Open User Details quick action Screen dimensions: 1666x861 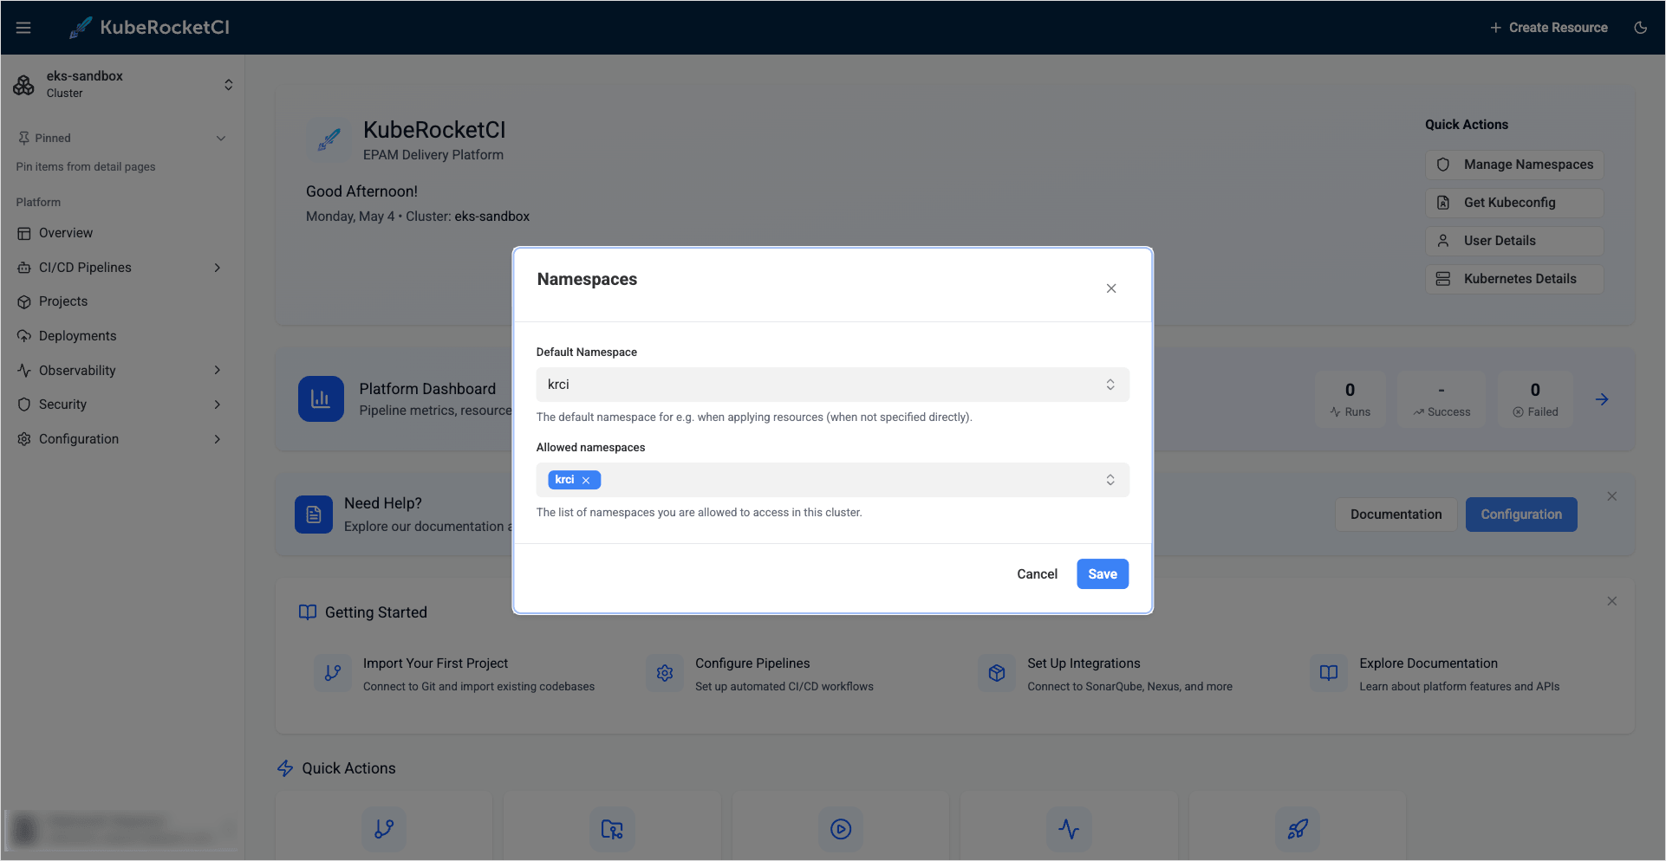click(1514, 241)
